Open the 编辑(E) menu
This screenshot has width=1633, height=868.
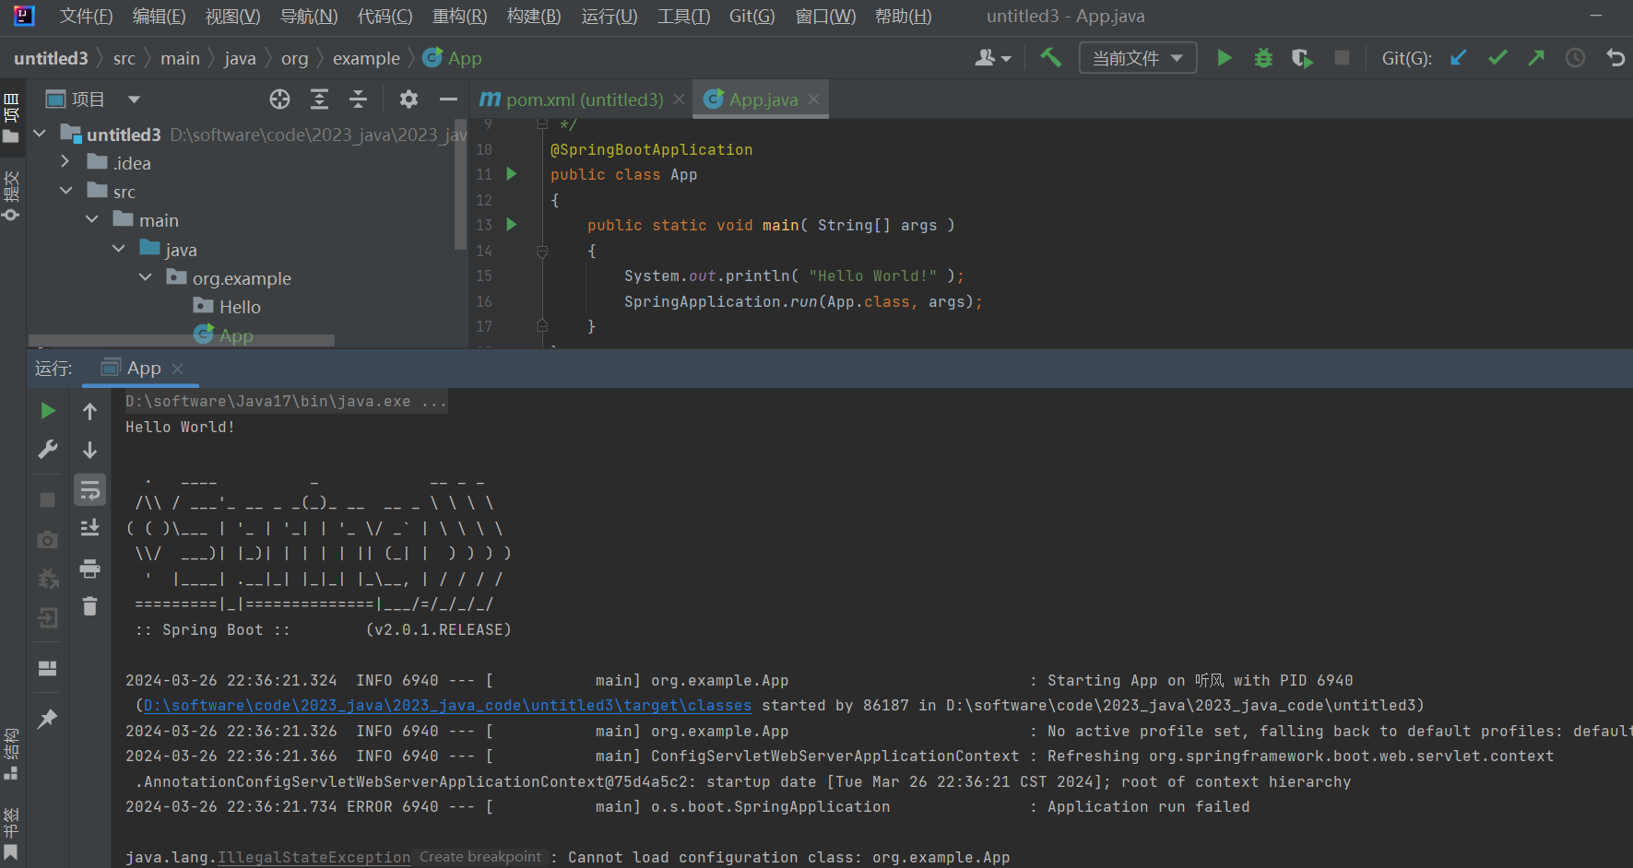click(159, 17)
